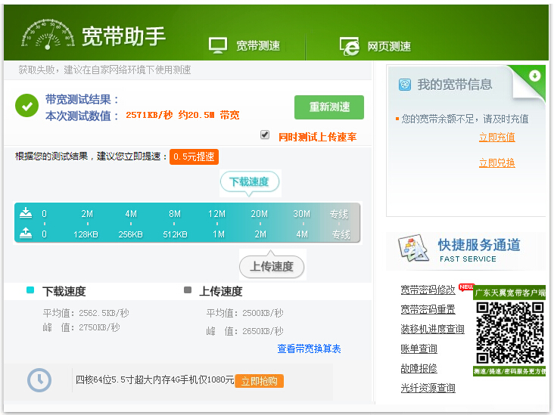
Task: Click the 0.5元提速 button
Action: pos(194,156)
